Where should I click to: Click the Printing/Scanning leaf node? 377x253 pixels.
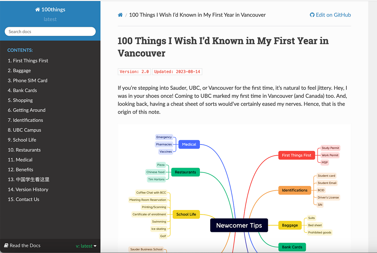pos(154,207)
